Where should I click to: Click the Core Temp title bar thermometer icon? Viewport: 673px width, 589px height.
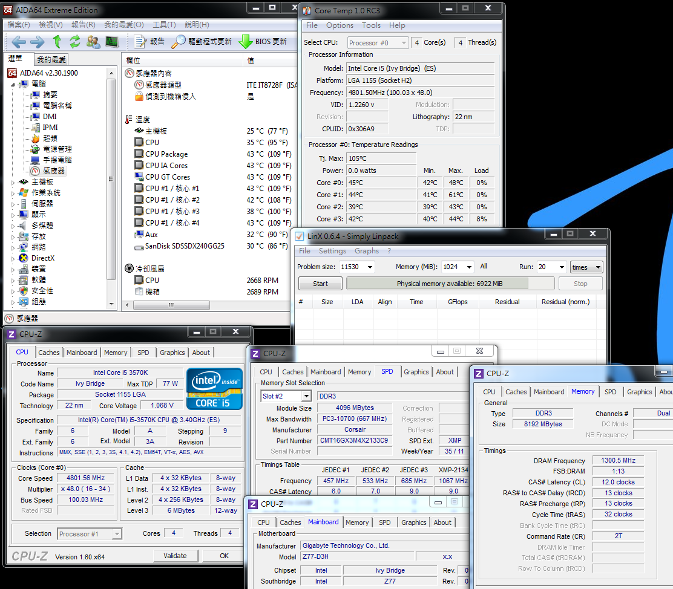click(307, 11)
